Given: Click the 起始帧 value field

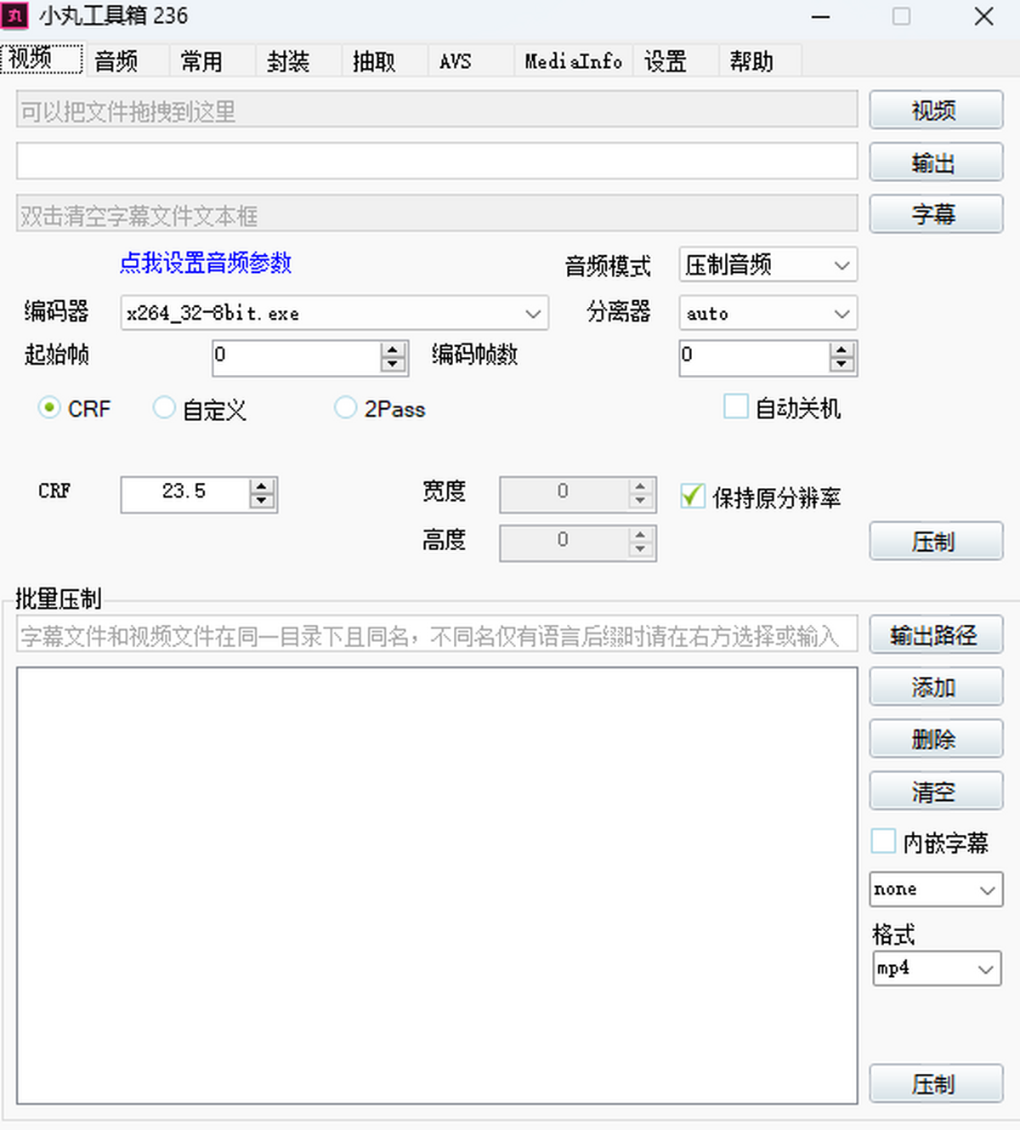Looking at the screenshot, I should 296,358.
